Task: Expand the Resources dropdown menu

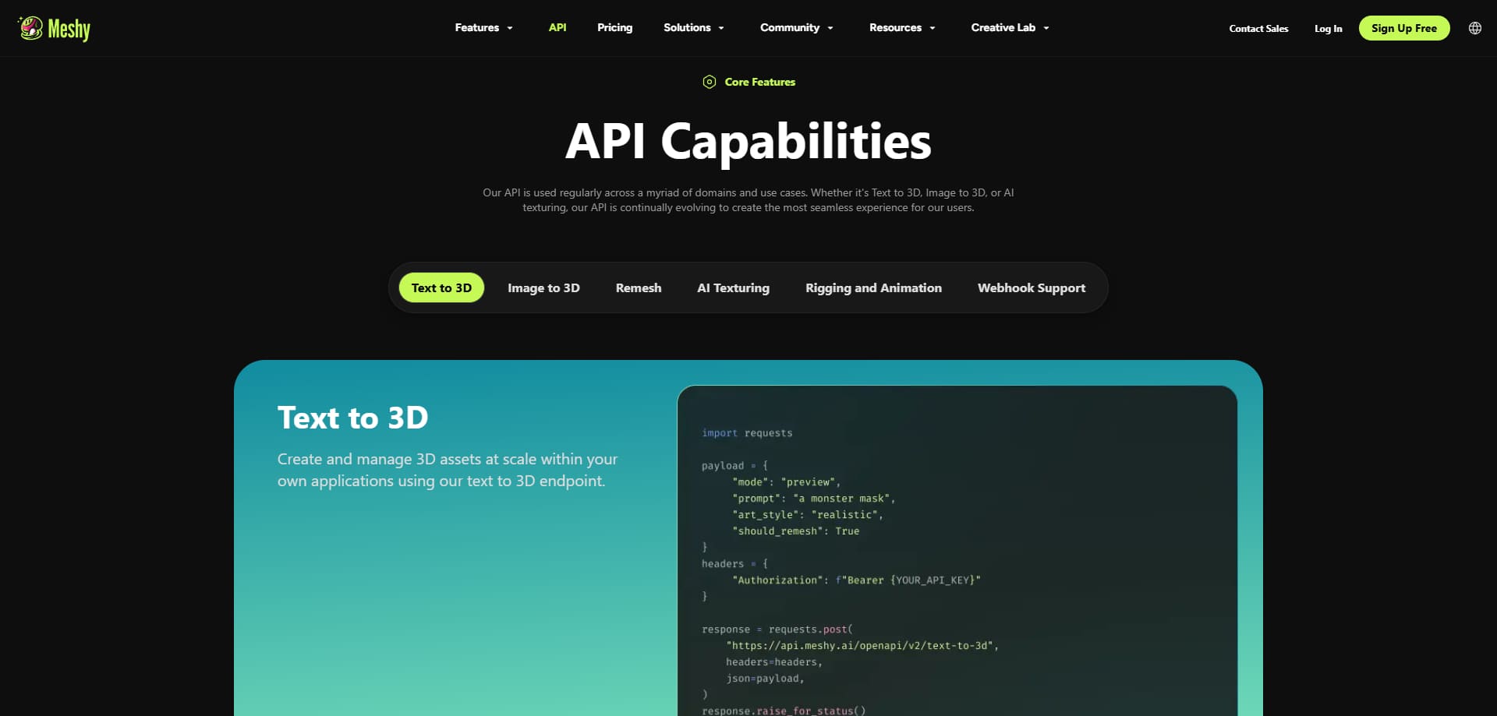Action: coord(903,28)
